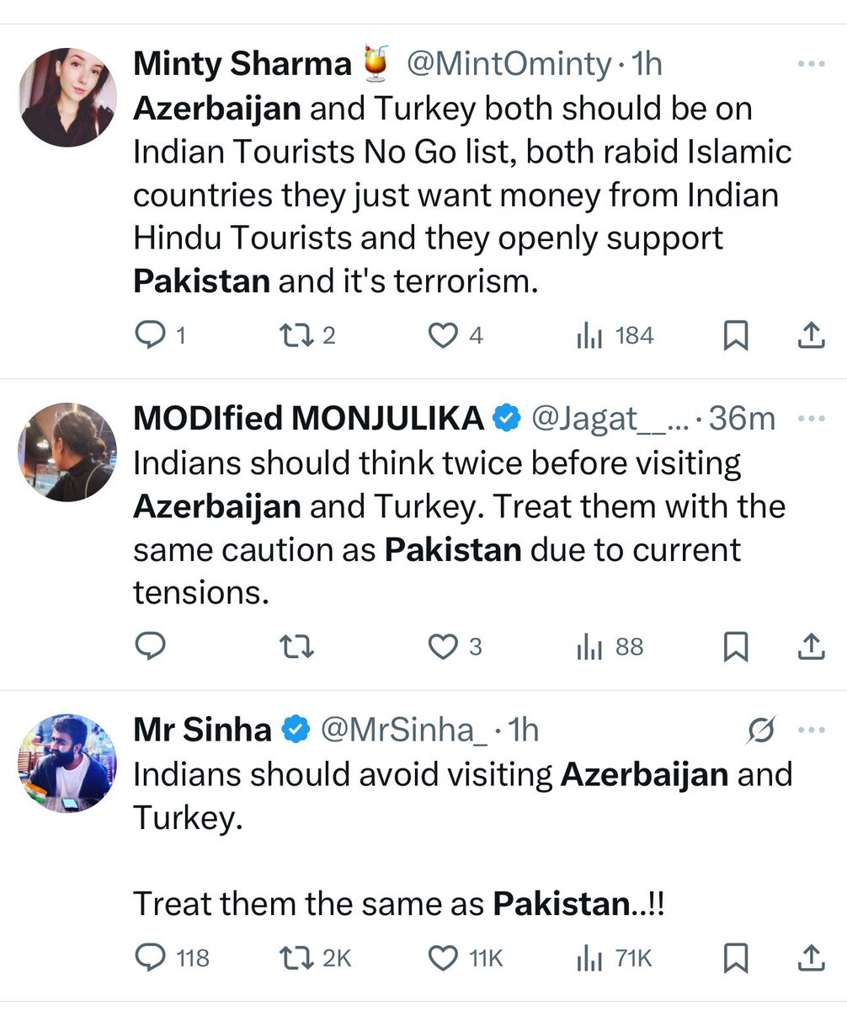Image resolution: width=847 pixels, height=1011 pixels.
Task: Like MODIfied MONJULIKA's tweet
Action: pos(442,646)
